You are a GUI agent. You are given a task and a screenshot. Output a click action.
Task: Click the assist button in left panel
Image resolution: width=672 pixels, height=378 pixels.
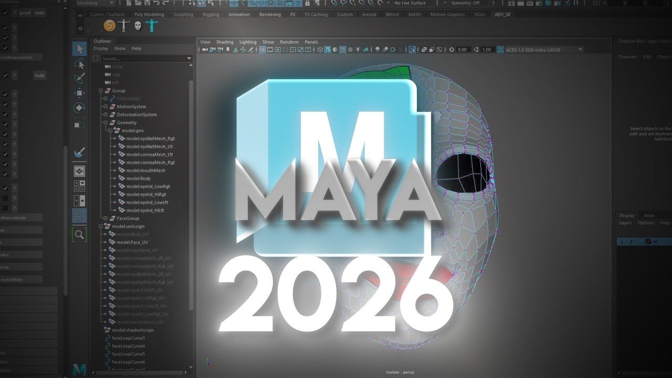[x=25, y=13]
